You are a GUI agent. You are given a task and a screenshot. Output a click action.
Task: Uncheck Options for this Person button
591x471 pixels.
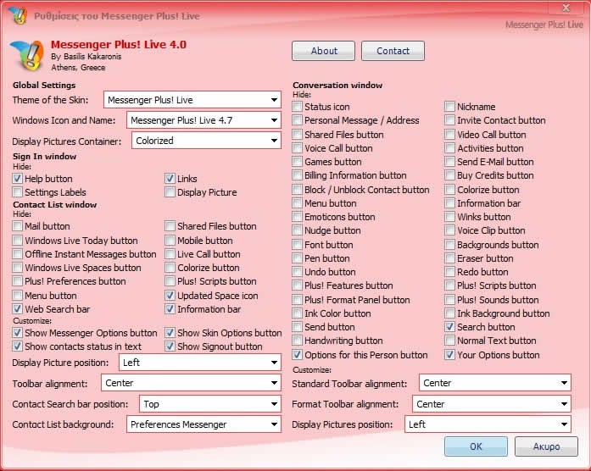(x=297, y=355)
